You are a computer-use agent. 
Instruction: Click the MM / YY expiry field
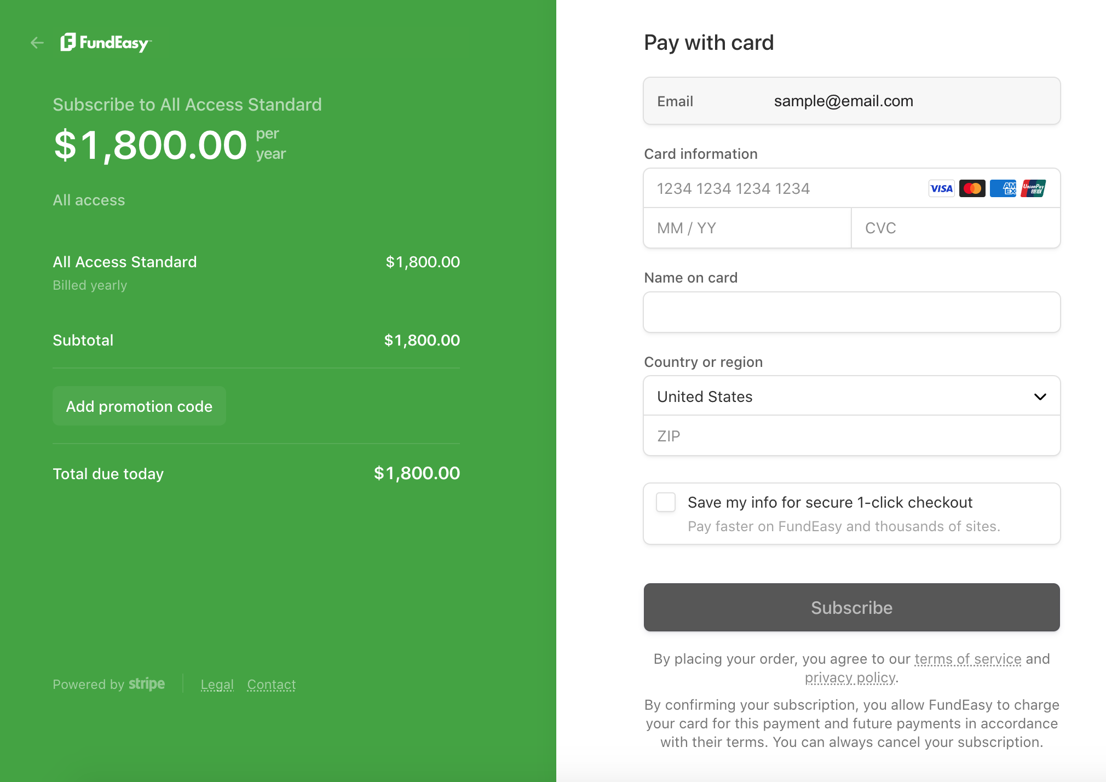(x=747, y=228)
